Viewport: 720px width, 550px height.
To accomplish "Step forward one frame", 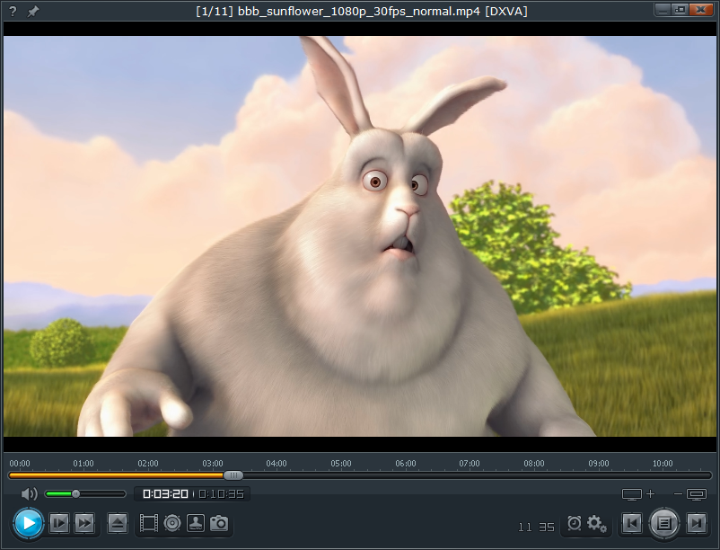I will (x=59, y=523).
